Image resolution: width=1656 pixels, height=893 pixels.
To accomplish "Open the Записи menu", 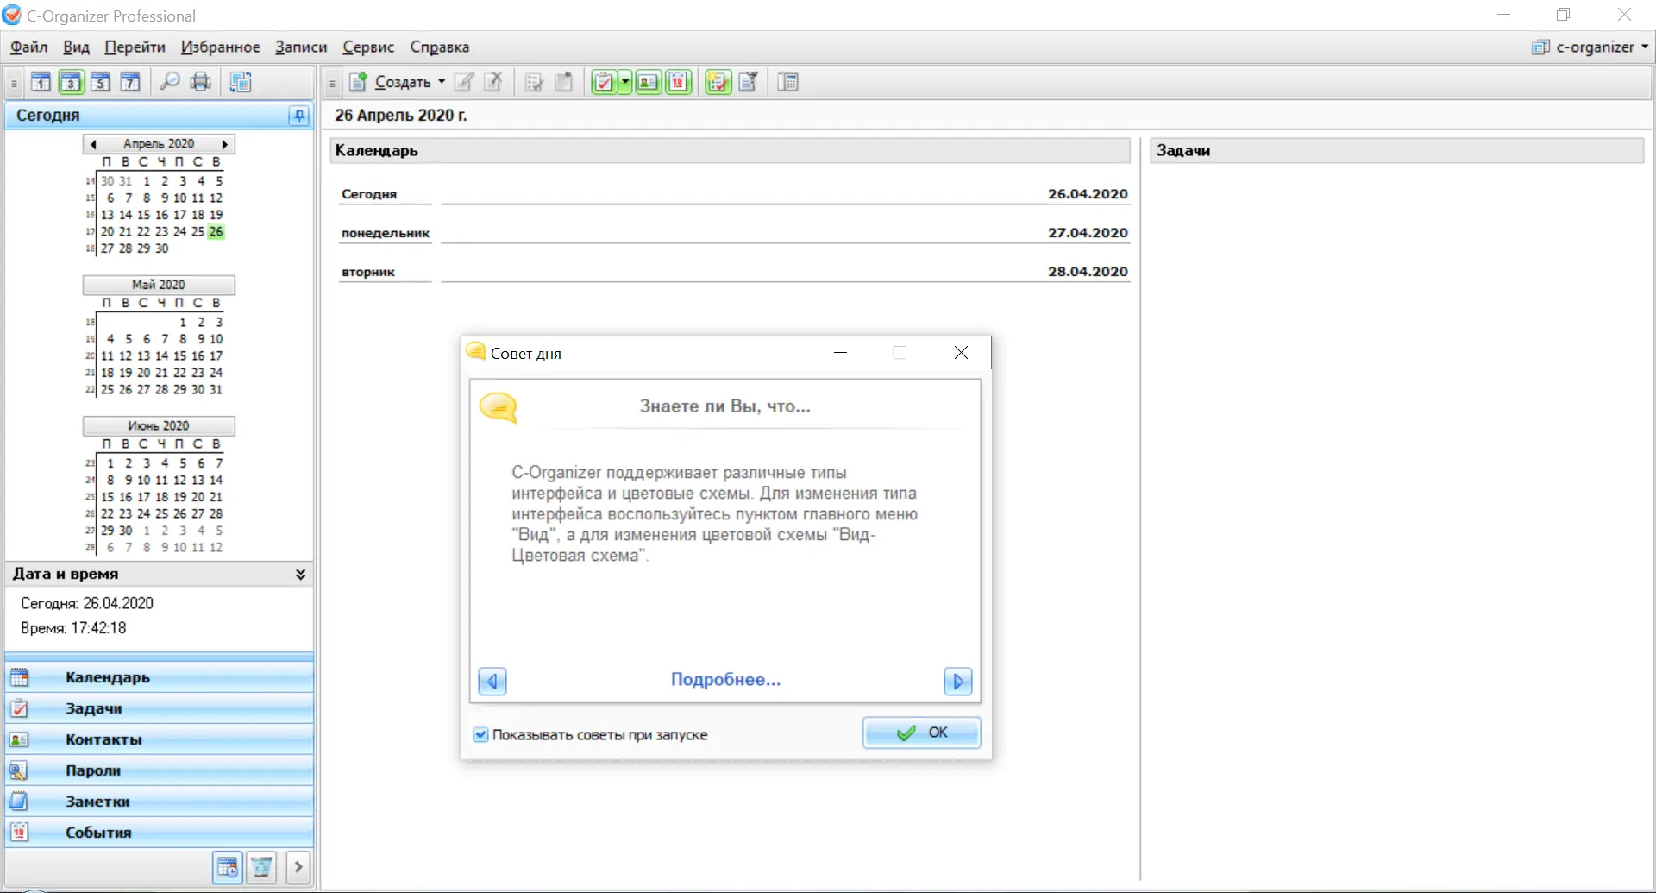I will coord(301,47).
